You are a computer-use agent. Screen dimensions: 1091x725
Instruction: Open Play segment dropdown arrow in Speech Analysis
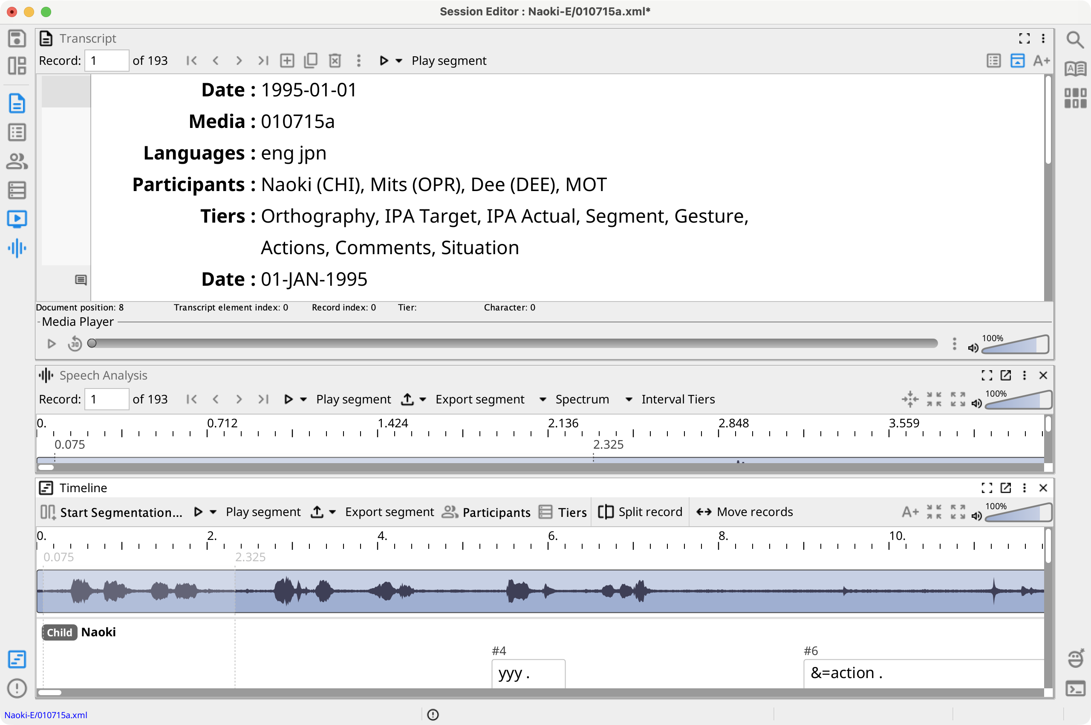coord(303,399)
